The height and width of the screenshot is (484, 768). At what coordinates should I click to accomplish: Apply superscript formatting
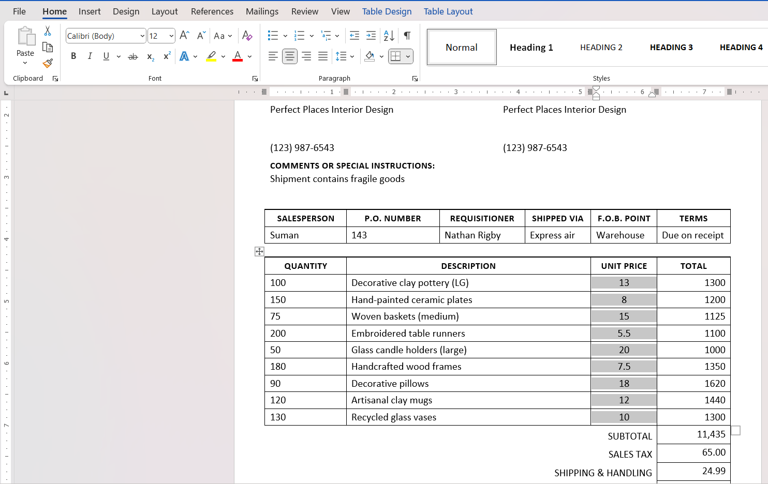[x=167, y=56]
